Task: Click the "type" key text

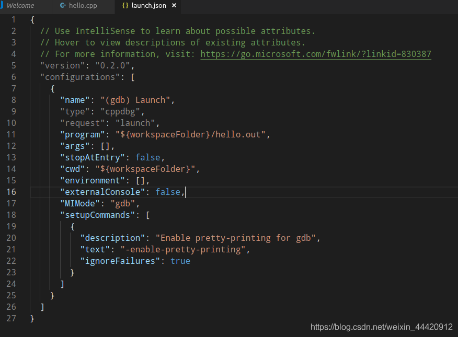Action: coord(75,111)
